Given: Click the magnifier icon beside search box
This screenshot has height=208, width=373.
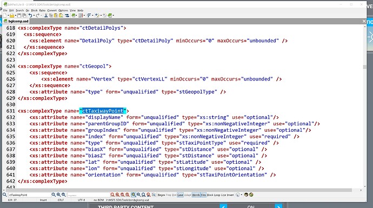Looking at the screenshot, I should pyautogui.click(x=4, y=194).
